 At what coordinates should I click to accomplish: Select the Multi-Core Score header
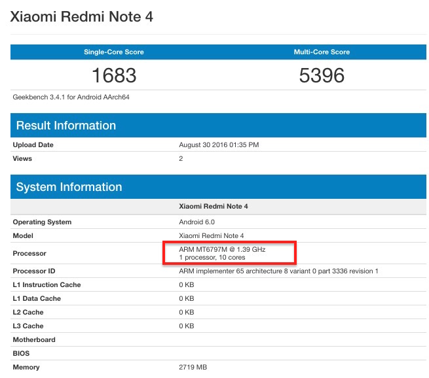point(322,52)
